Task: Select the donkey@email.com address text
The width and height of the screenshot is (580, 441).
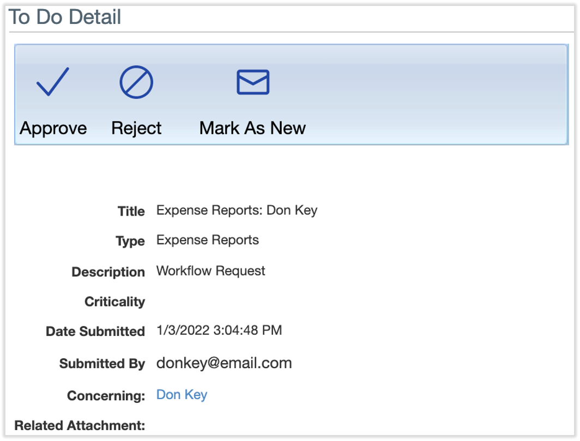Action: pos(224,363)
